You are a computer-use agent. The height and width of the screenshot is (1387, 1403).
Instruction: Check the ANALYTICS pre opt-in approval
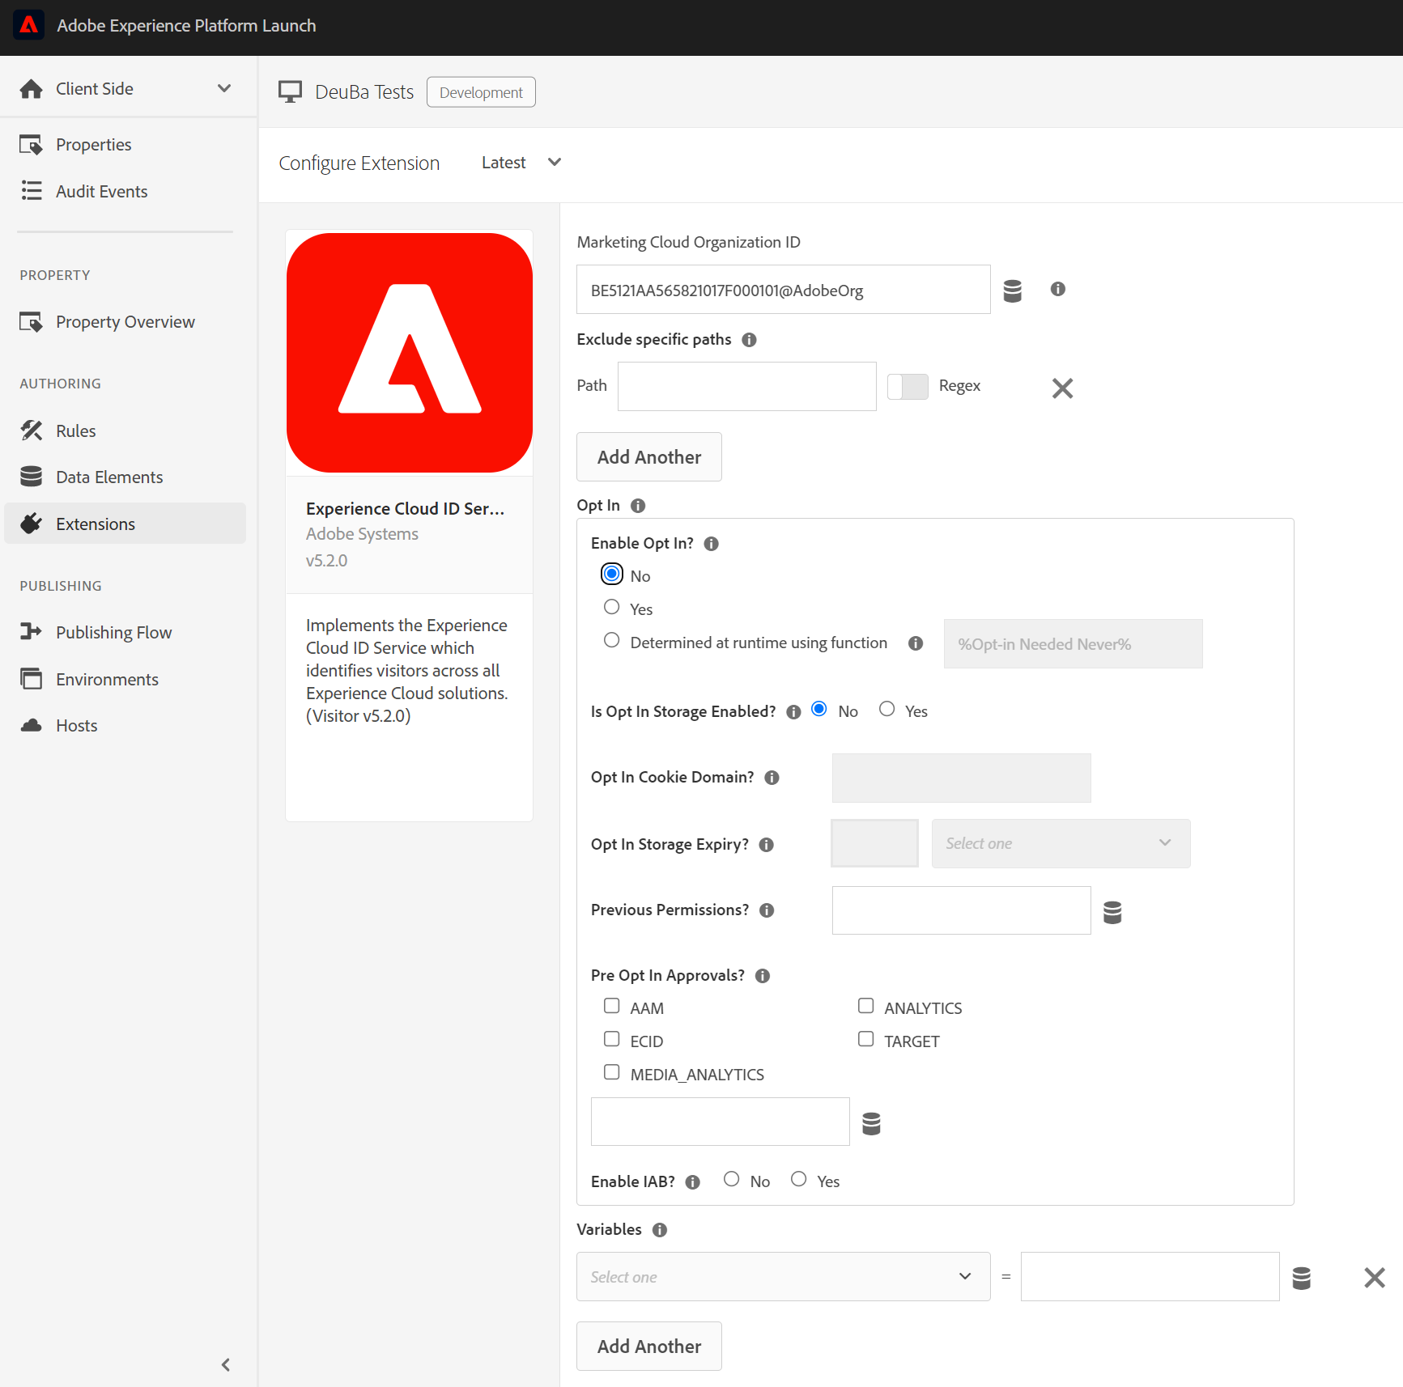point(865,1006)
